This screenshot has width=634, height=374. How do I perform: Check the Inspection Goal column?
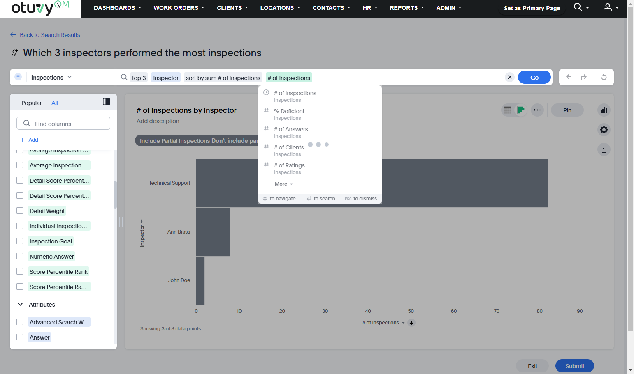click(20, 241)
